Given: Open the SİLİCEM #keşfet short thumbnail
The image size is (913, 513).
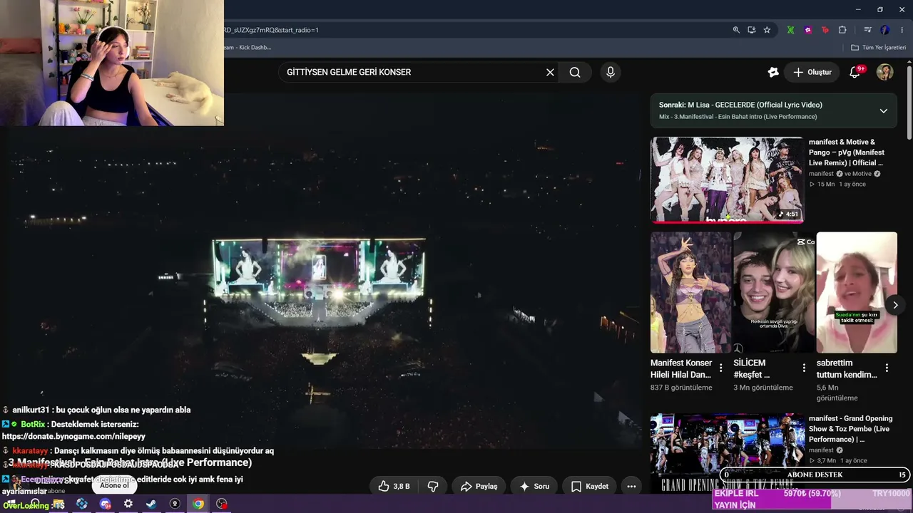Looking at the screenshot, I should pyautogui.click(x=774, y=292).
